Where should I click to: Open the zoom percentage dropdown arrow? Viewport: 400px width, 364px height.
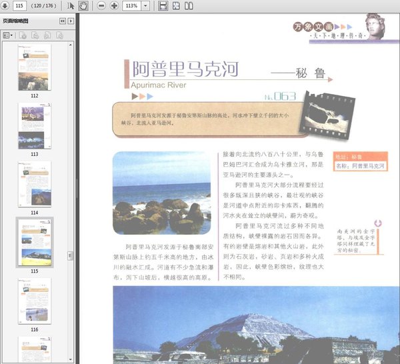(145, 5)
